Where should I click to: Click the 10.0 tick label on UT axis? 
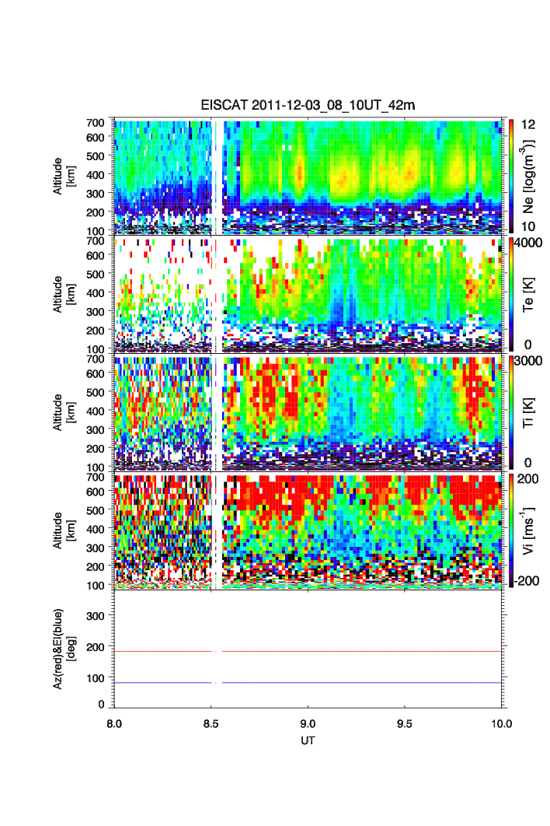501,723
